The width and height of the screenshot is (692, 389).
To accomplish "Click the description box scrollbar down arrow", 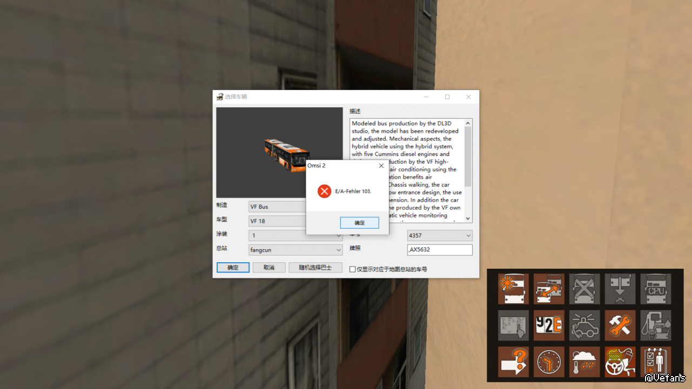I will tap(468, 219).
